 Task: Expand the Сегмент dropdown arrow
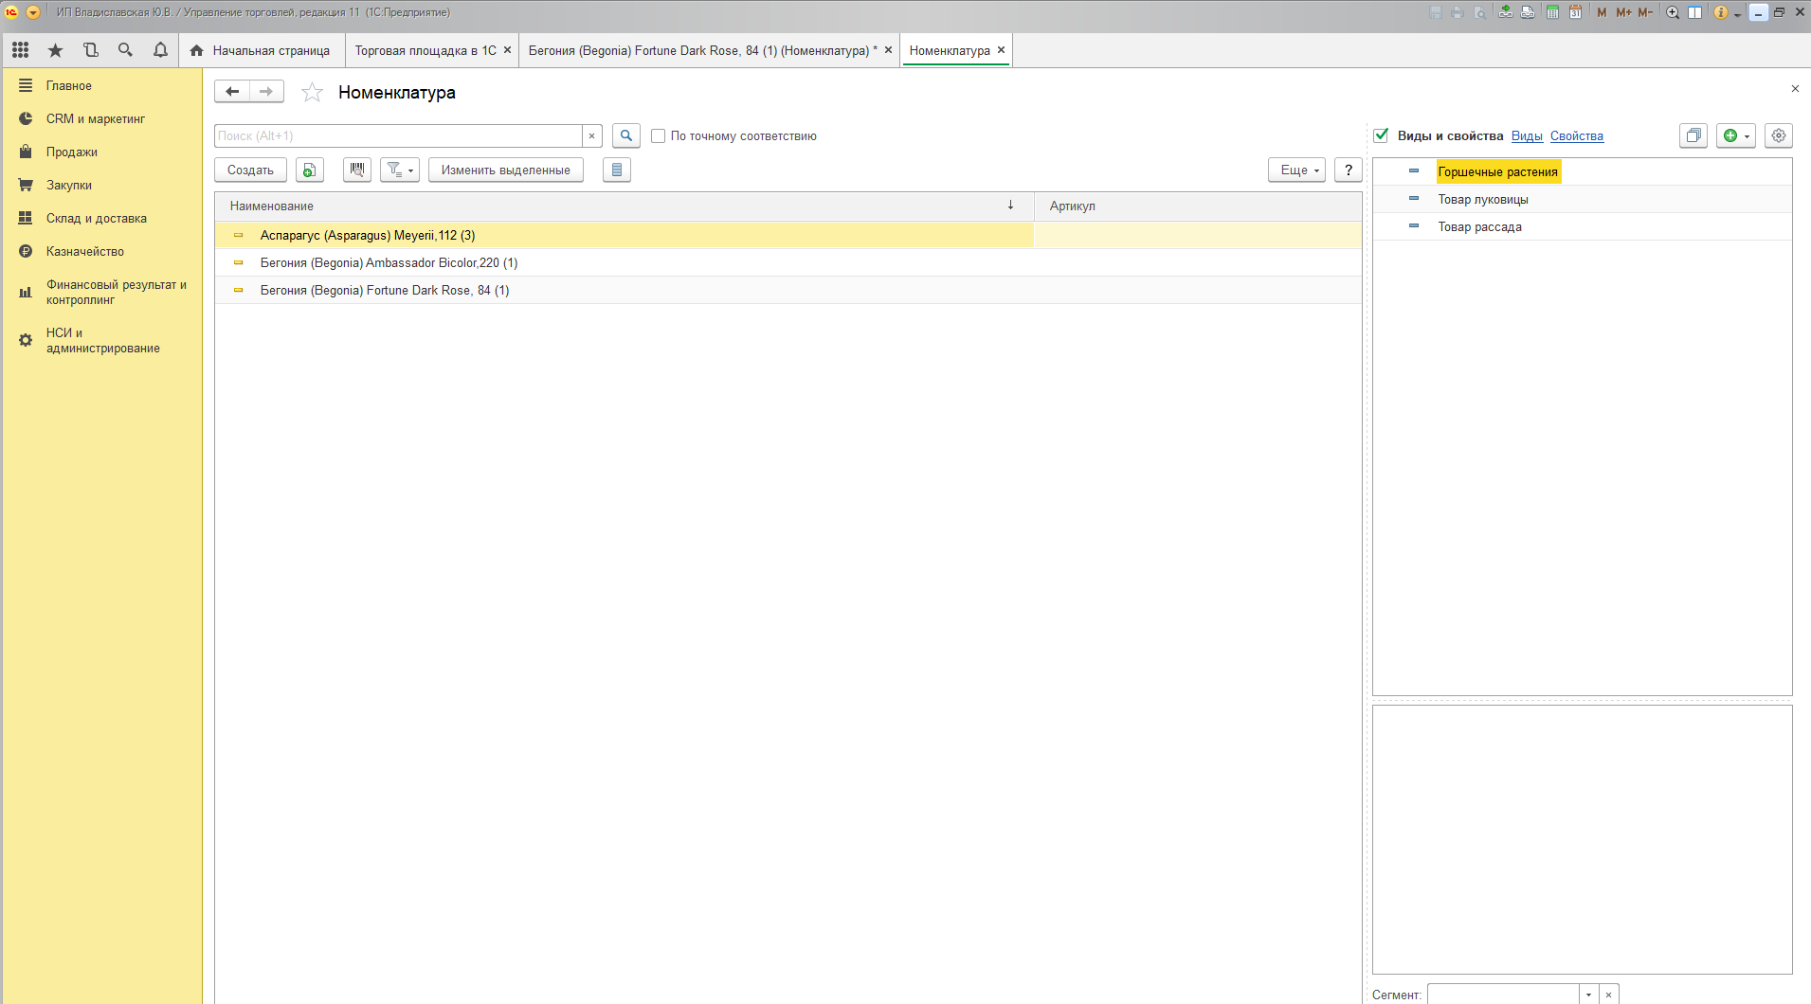coord(1588,995)
